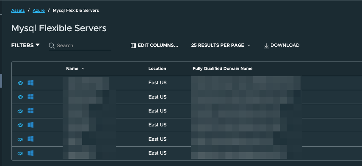The width and height of the screenshot is (362, 166).
Task: Go to the Azure breadcrumb link
Action: click(39, 11)
